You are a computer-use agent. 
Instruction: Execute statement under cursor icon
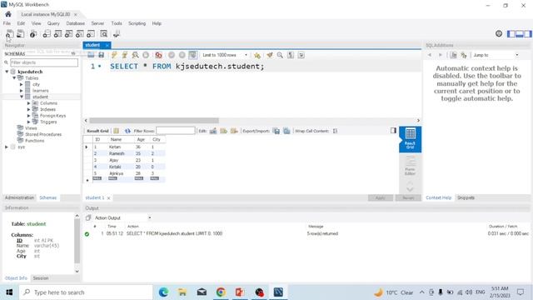coord(125,55)
